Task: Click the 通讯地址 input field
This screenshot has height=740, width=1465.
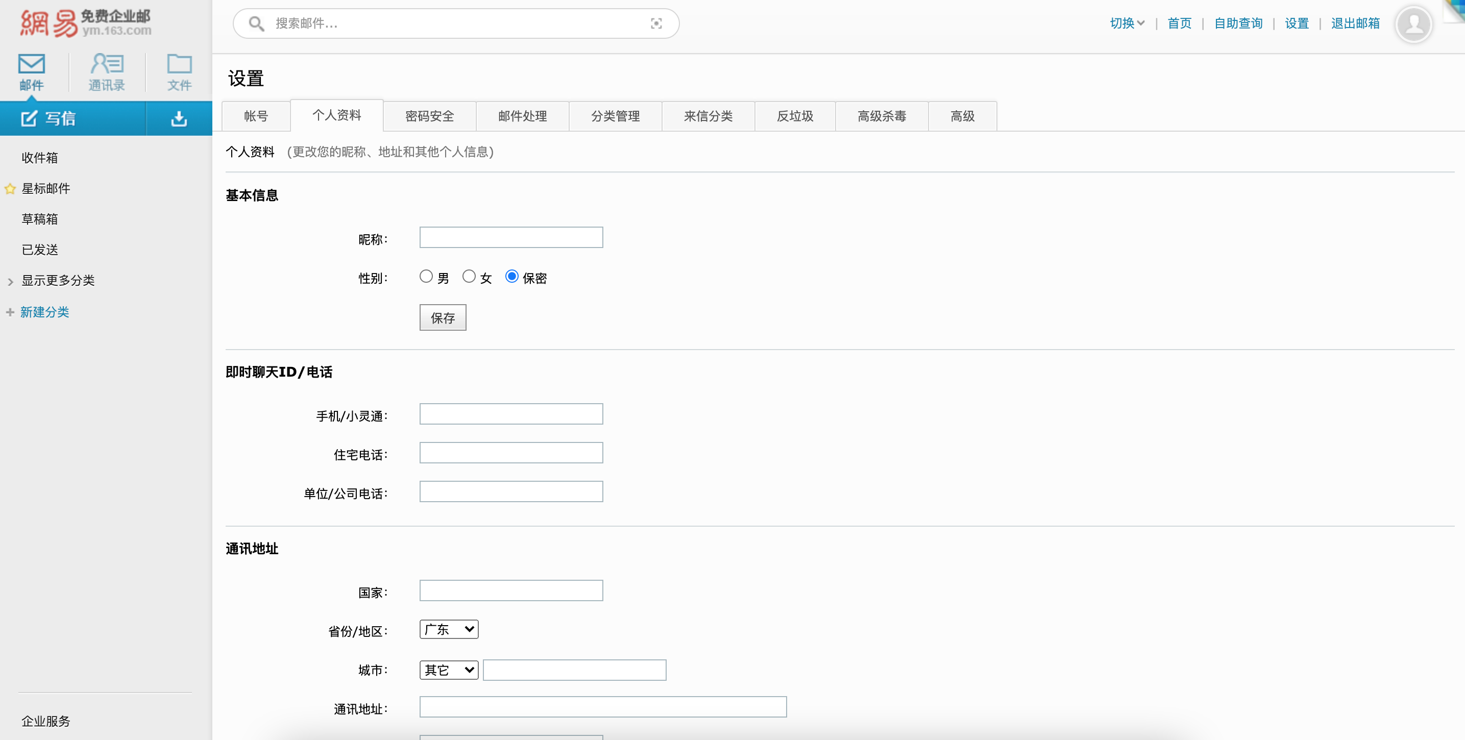Action: pos(603,706)
